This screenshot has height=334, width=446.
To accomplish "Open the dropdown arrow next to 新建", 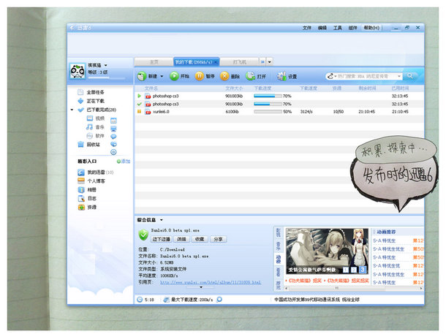I will click(x=161, y=76).
